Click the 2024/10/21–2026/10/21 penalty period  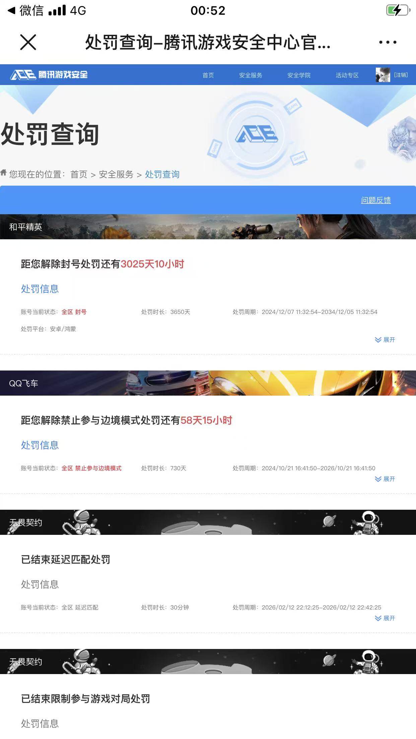click(319, 468)
